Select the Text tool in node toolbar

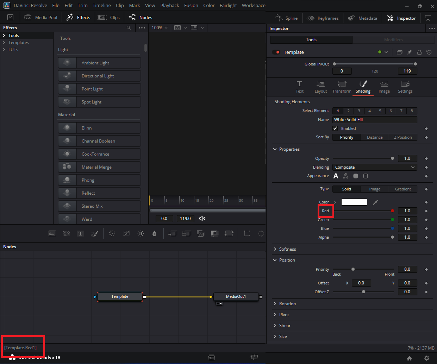click(80, 233)
